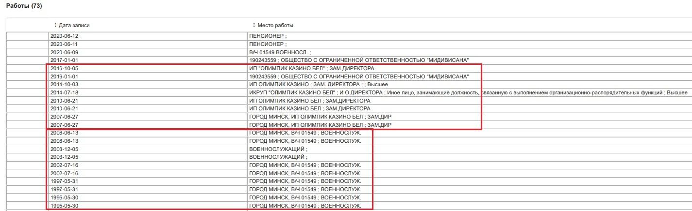The height and width of the screenshot is (211, 692).
Task: Sort by the Место работы column header
Action: coord(275,25)
